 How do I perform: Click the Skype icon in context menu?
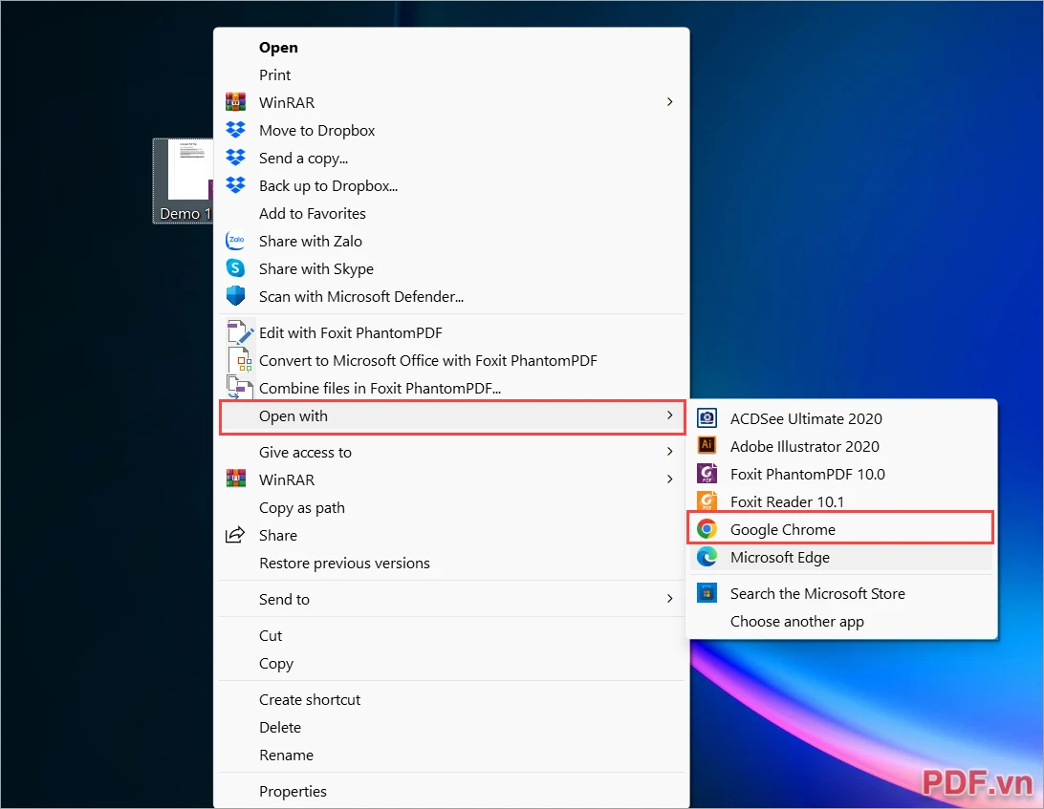[x=236, y=268]
